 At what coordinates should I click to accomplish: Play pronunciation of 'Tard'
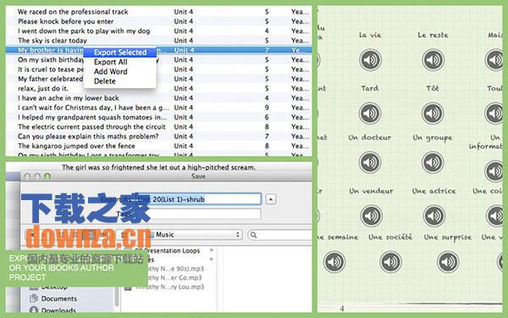(370, 114)
